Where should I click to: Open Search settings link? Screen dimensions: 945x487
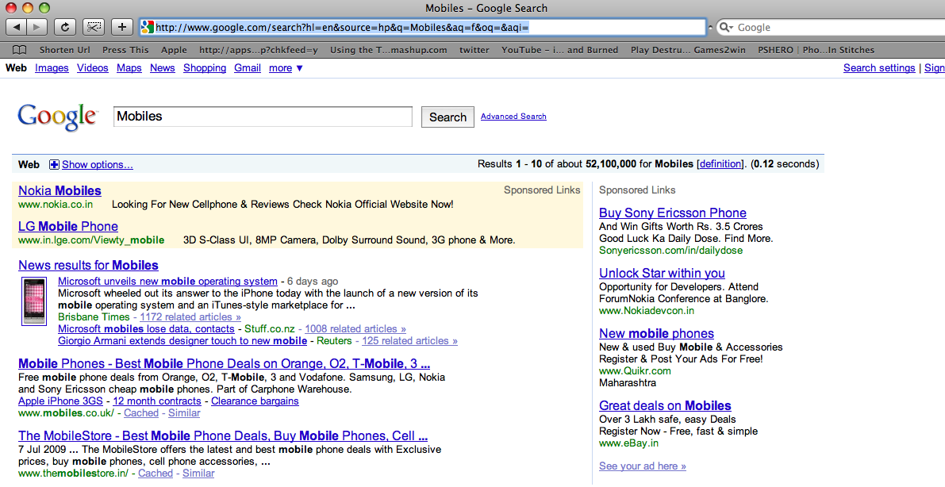(x=879, y=68)
